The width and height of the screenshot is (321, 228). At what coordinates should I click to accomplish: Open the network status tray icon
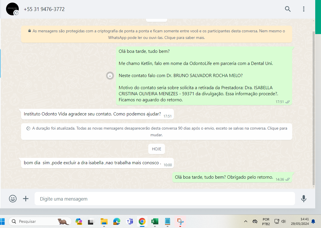pyautogui.click(x=277, y=221)
